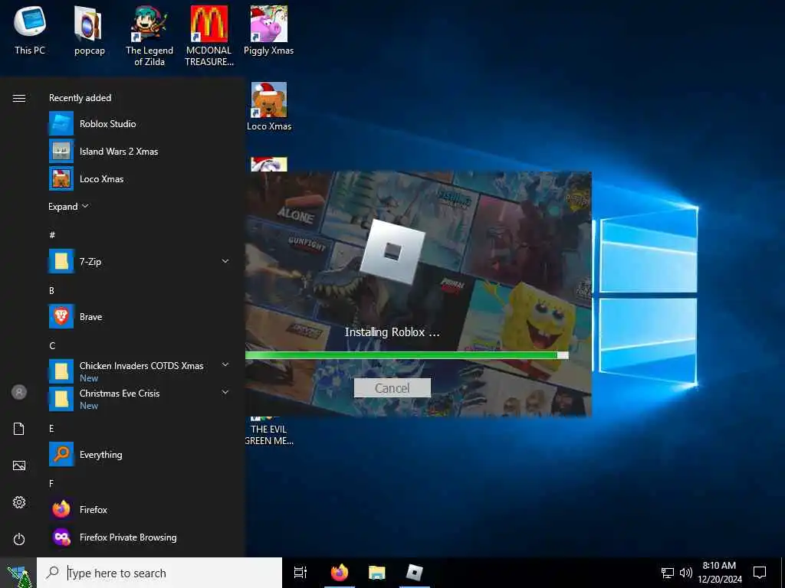Open the user account icon
785x588 pixels.
coord(19,392)
